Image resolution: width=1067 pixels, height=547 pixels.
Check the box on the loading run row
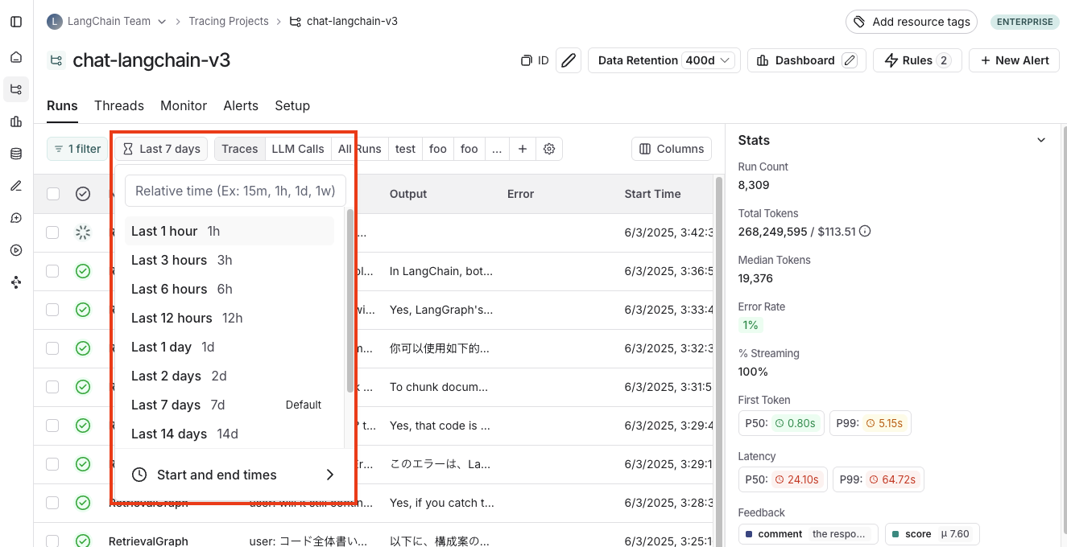pos(52,232)
